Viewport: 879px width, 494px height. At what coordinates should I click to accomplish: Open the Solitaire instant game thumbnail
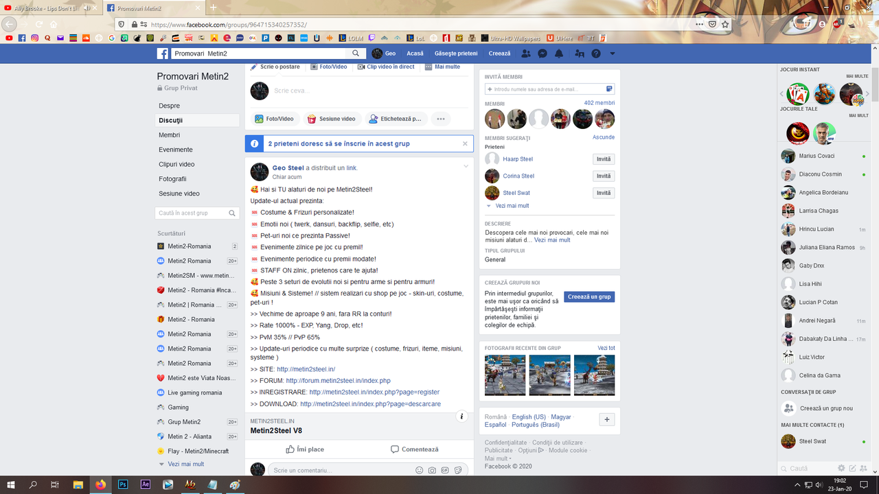coord(798,94)
